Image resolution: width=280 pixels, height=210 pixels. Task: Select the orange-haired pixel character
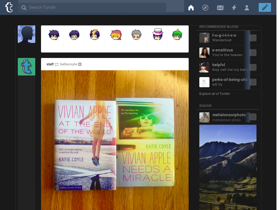(116, 35)
